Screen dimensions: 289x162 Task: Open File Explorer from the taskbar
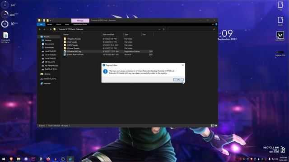(x=19, y=159)
